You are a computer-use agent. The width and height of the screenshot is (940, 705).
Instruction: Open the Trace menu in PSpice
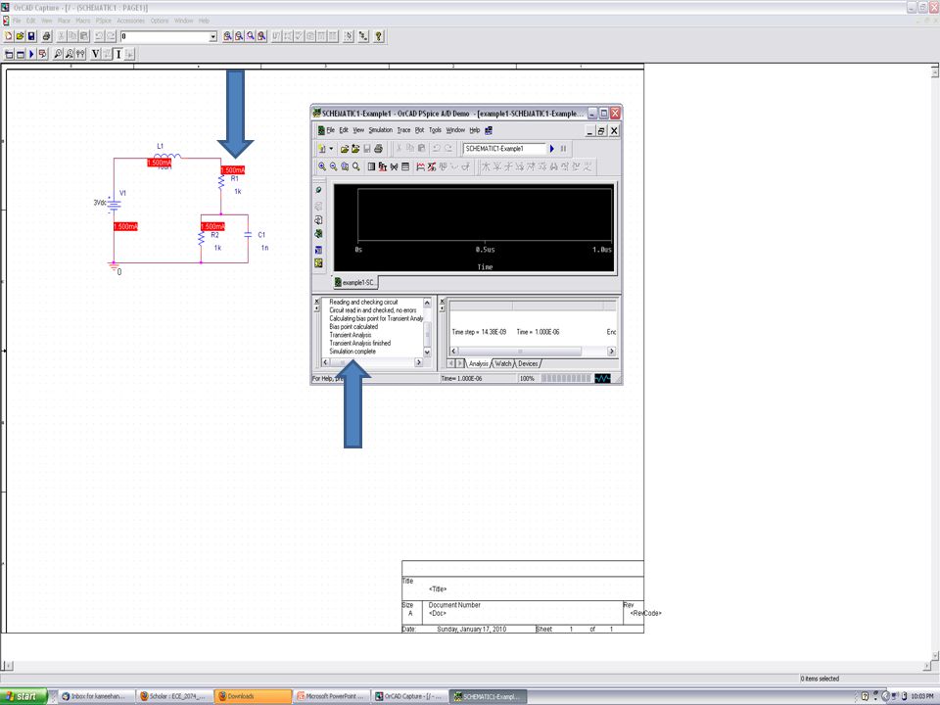[x=404, y=130]
